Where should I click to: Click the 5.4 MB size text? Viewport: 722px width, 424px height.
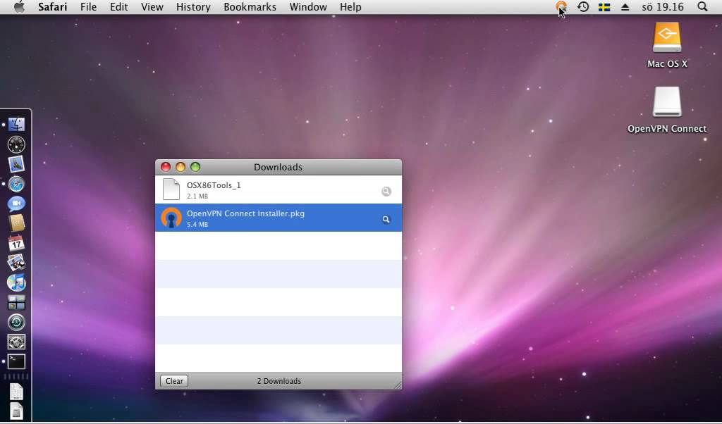click(197, 225)
